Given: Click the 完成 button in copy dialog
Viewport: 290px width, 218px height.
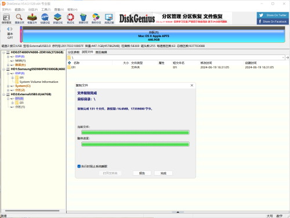Looking at the screenshot, I should coord(164,173).
